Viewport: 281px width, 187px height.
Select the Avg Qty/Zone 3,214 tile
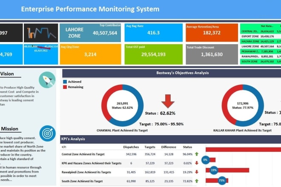(90, 54)
